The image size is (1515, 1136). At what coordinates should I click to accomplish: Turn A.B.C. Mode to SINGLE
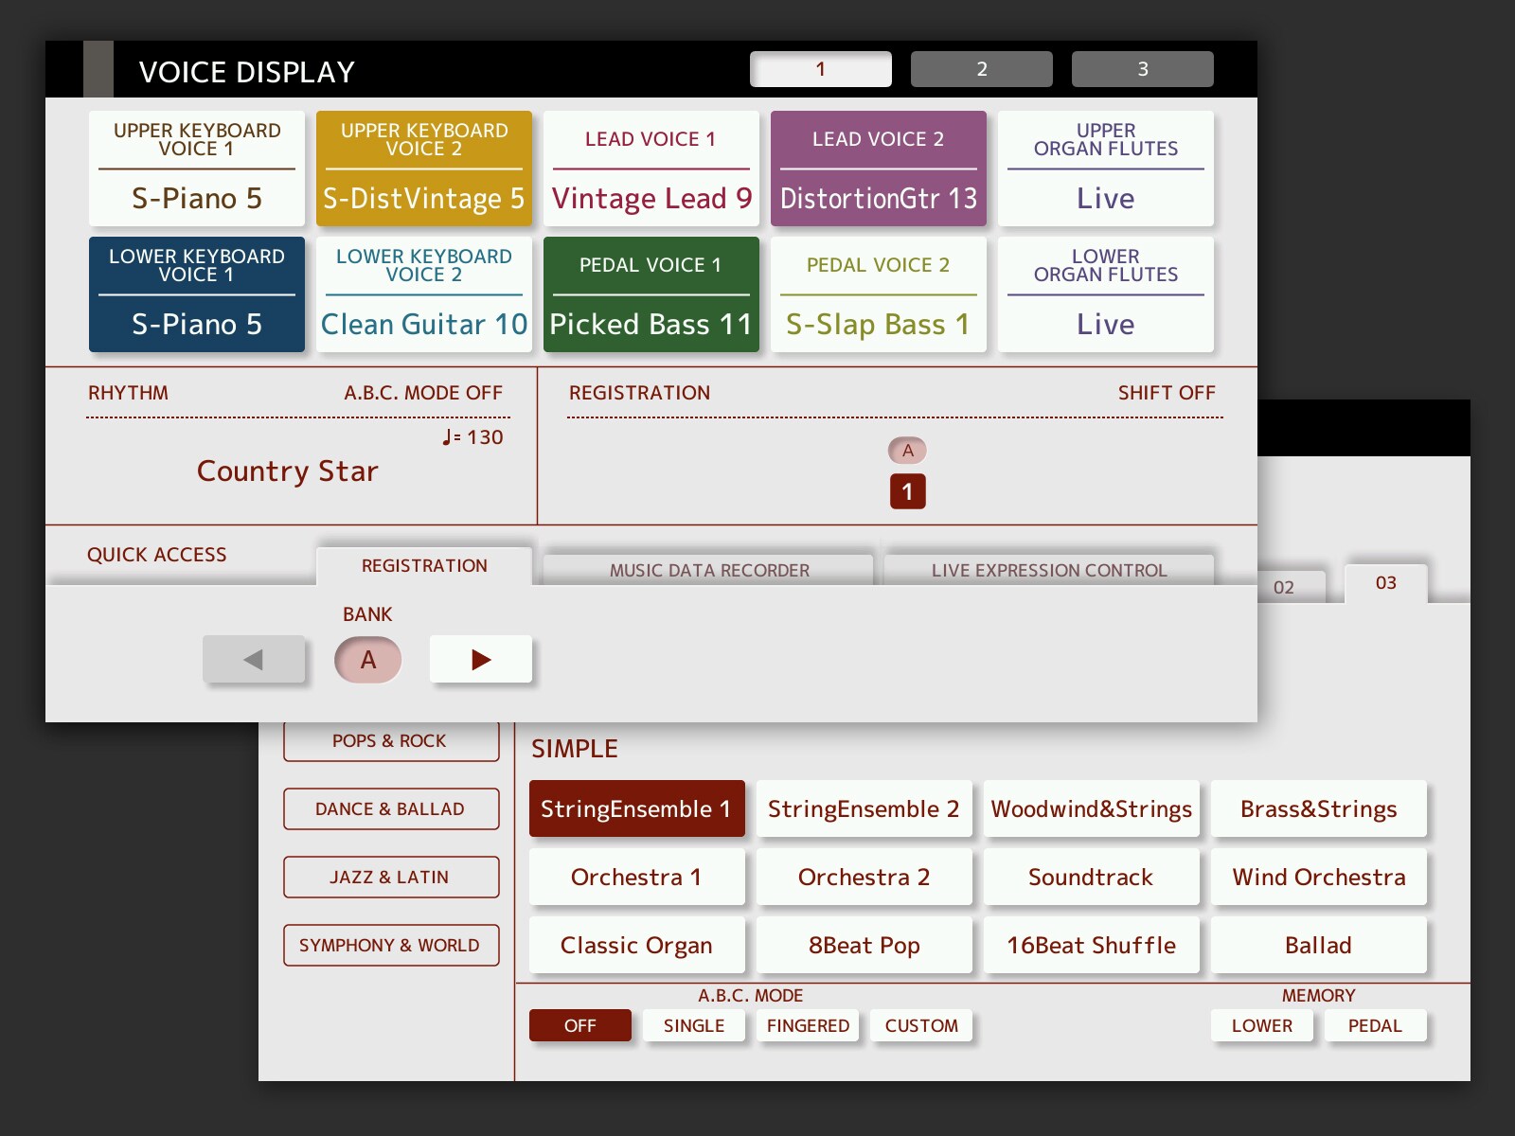694,1025
